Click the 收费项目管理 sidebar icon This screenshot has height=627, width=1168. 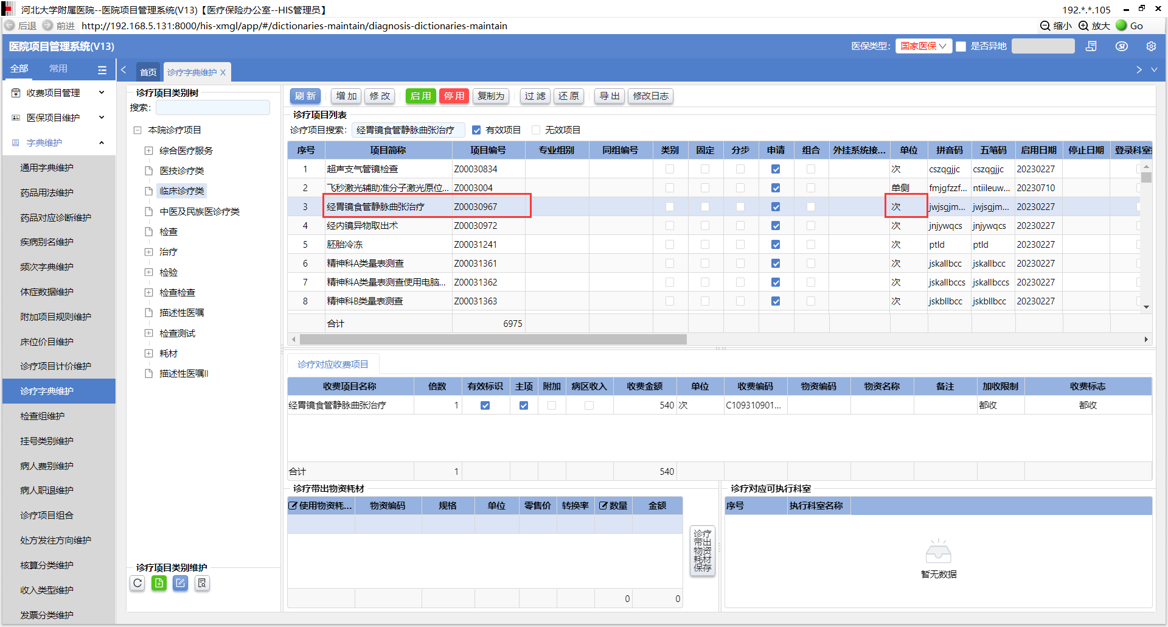16,93
